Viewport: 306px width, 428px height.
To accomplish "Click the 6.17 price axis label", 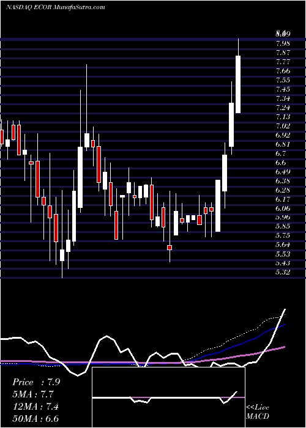I will (283, 199).
